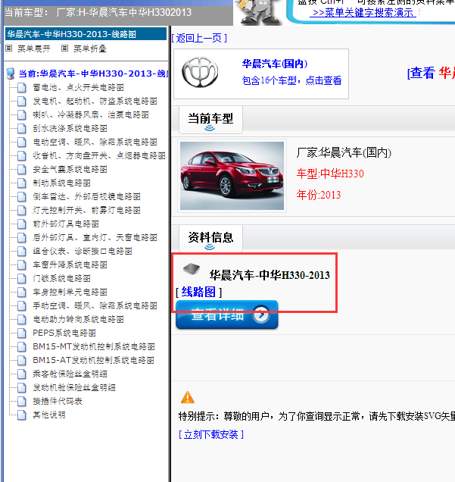Click the red 中华H330 car thumbnail
Viewport: 455px width, 482px height.
pos(232,176)
